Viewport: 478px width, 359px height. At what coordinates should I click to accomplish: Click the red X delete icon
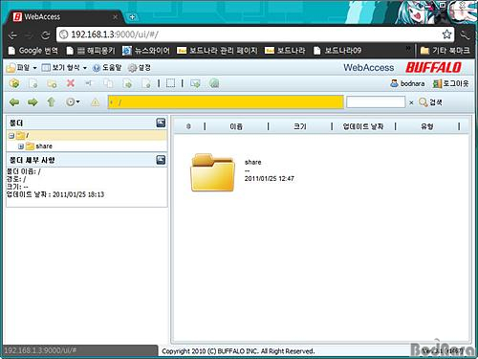[71, 83]
